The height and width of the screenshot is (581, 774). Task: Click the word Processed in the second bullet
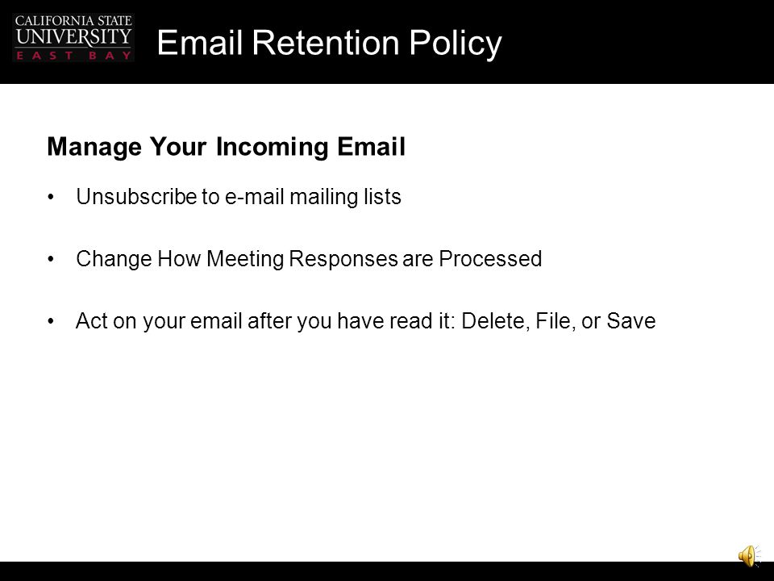pyautogui.click(x=491, y=259)
